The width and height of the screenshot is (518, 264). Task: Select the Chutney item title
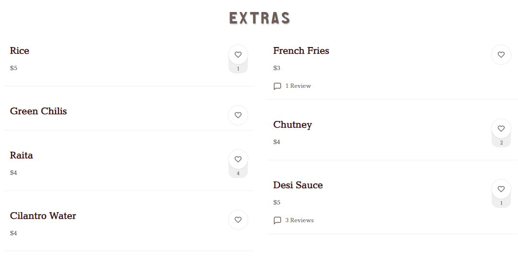click(x=293, y=125)
